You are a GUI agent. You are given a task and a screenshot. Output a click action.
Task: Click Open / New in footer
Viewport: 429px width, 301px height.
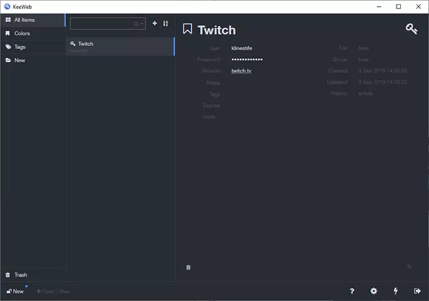pyautogui.click(x=53, y=291)
